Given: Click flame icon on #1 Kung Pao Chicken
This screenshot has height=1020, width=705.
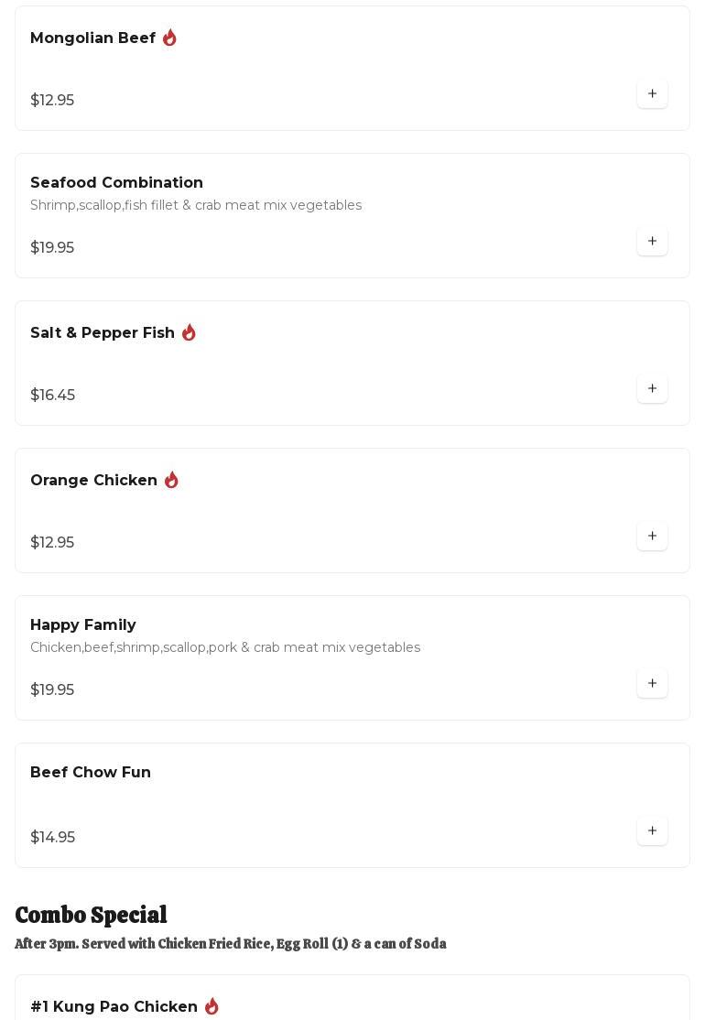Looking at the screenshot, I should tap(211, 1006).
